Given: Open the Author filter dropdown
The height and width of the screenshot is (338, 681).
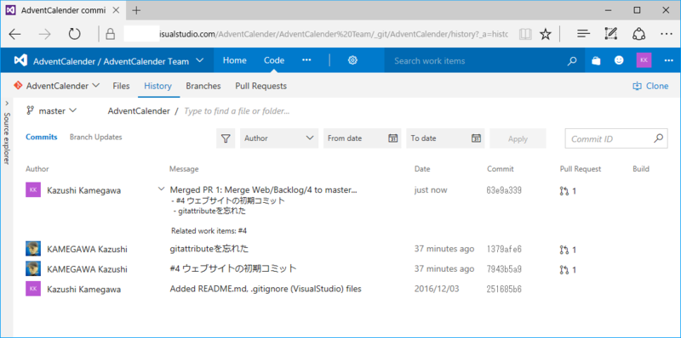Looking at the screenshot, I should [279, 138].
